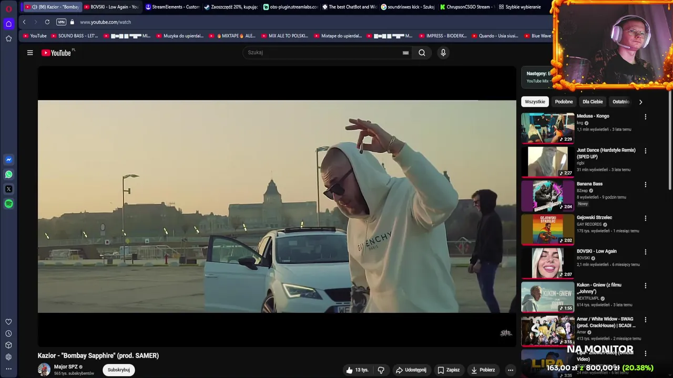This screenshot has height=378, width=673.
Task: Open the MIX ALE TO POLSKI bookmark
Action: point(284,36)
